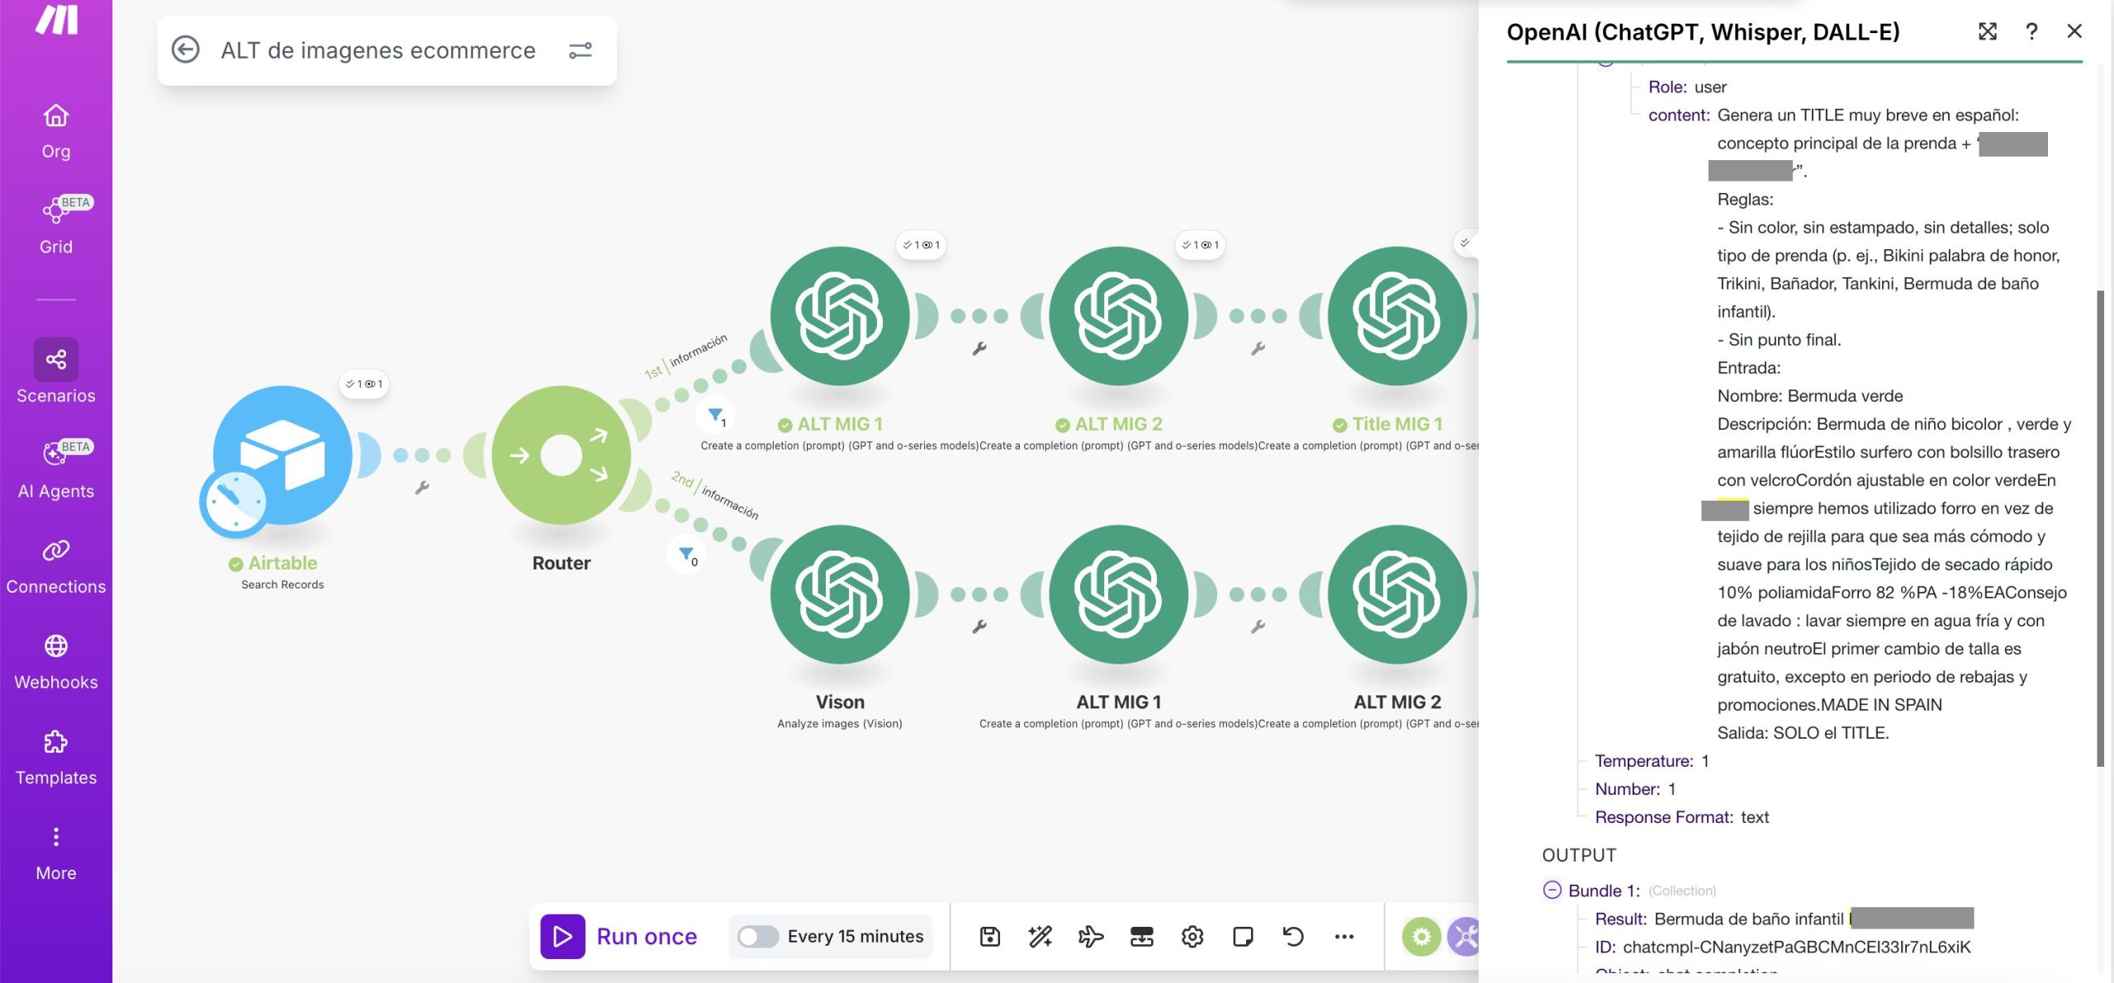
Task: Open Explain flow airplane icon
Action: pyautogui.click(x=1090, y=936)
